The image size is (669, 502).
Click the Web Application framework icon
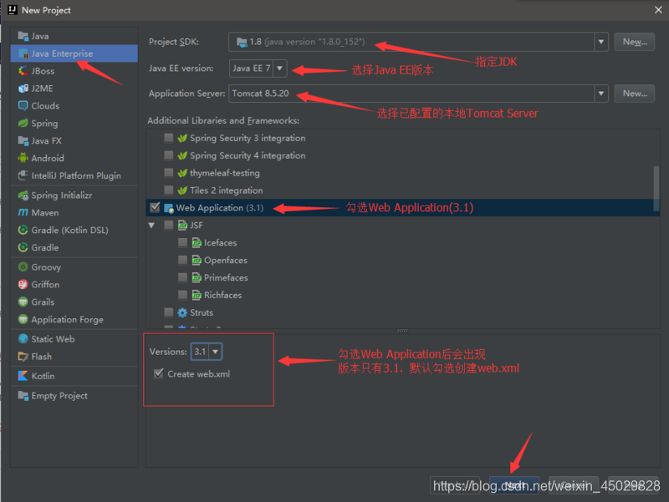(x=169, y=208)
